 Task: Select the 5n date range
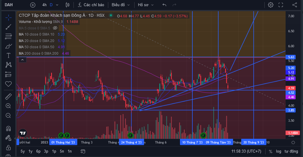[62, 151]
